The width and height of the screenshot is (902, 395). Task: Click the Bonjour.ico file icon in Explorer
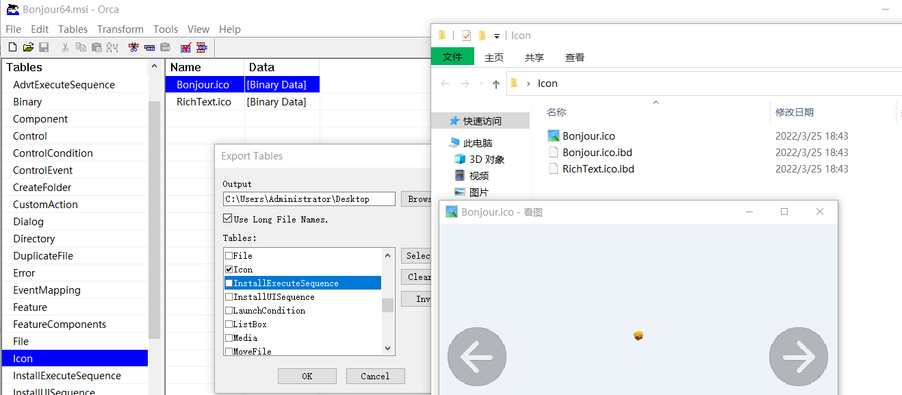click(554, 136)
